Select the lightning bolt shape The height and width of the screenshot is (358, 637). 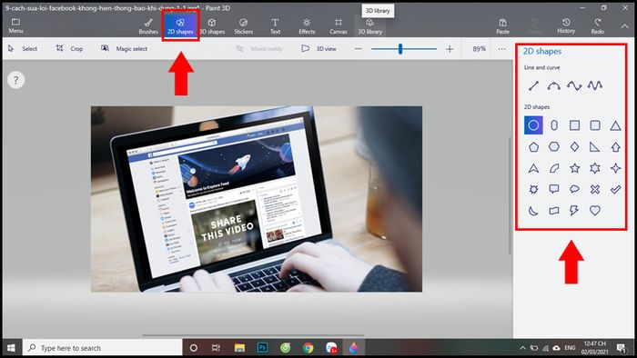coord(574,211)
